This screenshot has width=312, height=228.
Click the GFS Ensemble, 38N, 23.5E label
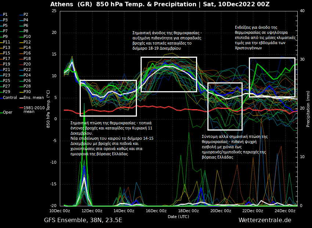pos(83,220)
